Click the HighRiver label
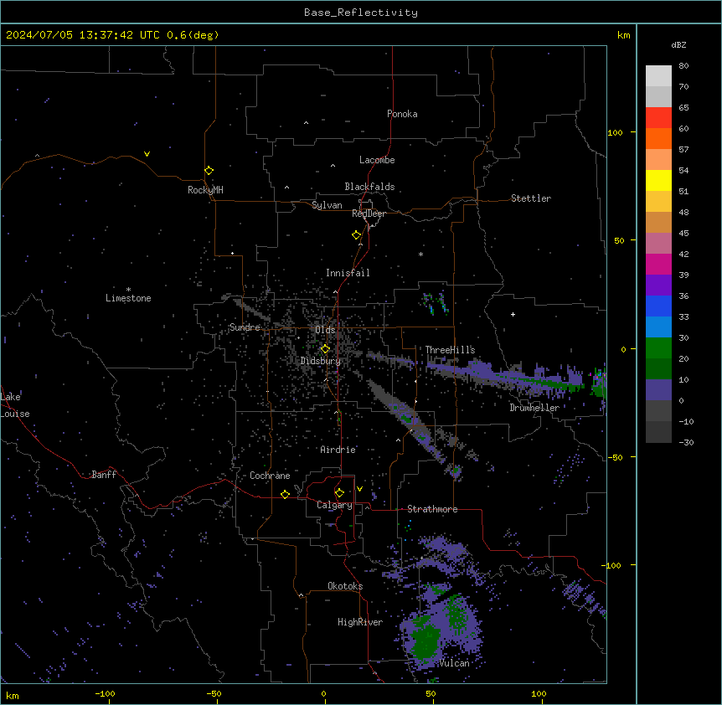This screenshot has width=722, height=705. coord(360,622)
